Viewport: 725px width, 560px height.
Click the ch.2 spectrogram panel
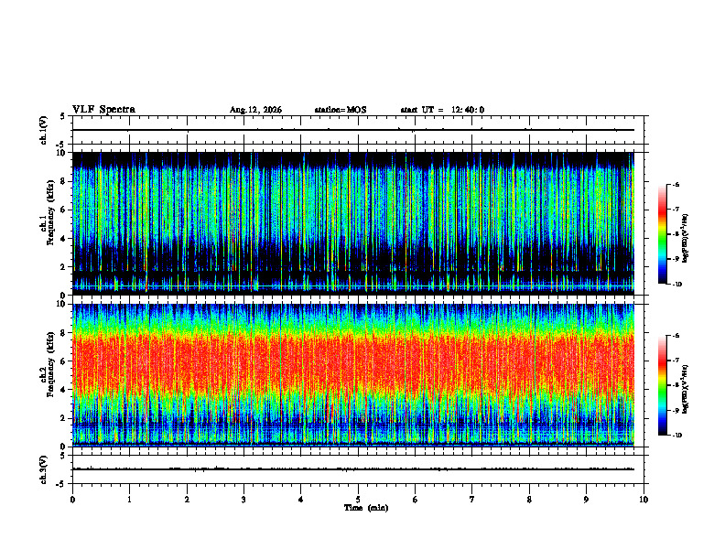[352, 375]
